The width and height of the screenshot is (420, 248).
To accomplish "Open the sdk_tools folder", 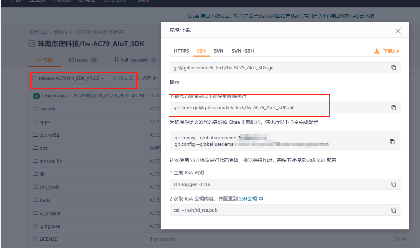I will pos(49,187).
